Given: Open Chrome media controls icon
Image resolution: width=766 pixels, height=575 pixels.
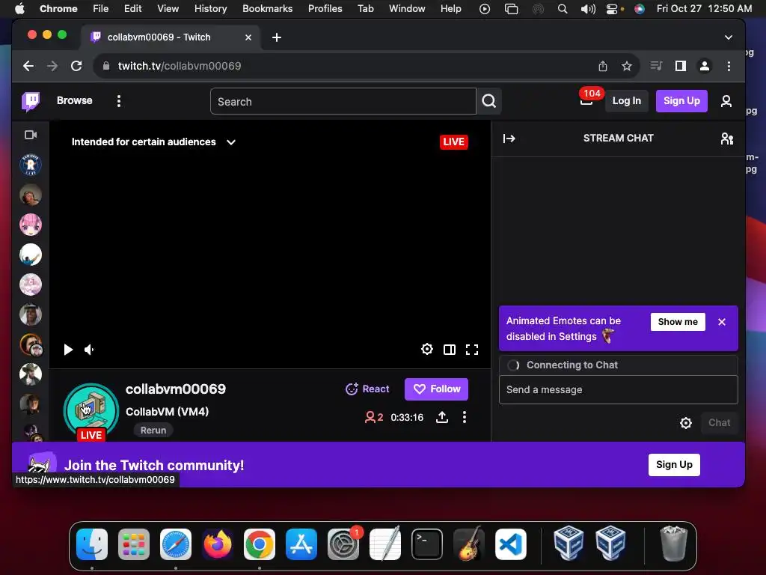Looking at the screenshot, I should pyautogui.click(x=656, y=66).
